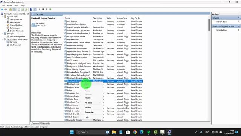Select Shared Folders in the tree
Screen dimensions: 241x136
click(16, 25)
